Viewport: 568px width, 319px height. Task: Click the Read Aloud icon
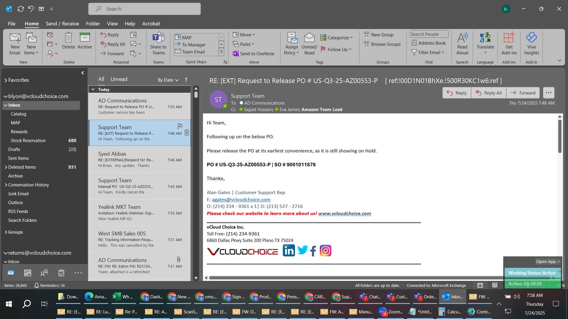point(462,38)
